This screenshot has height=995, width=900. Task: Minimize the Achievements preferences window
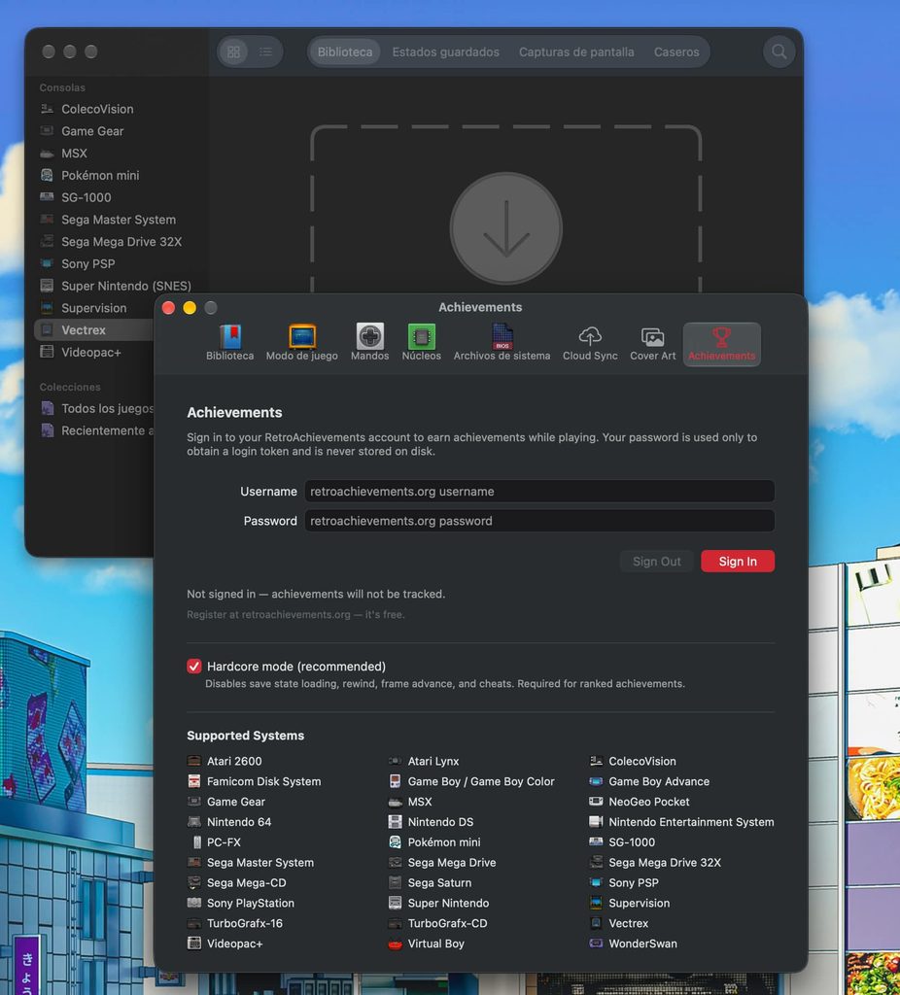190,308
